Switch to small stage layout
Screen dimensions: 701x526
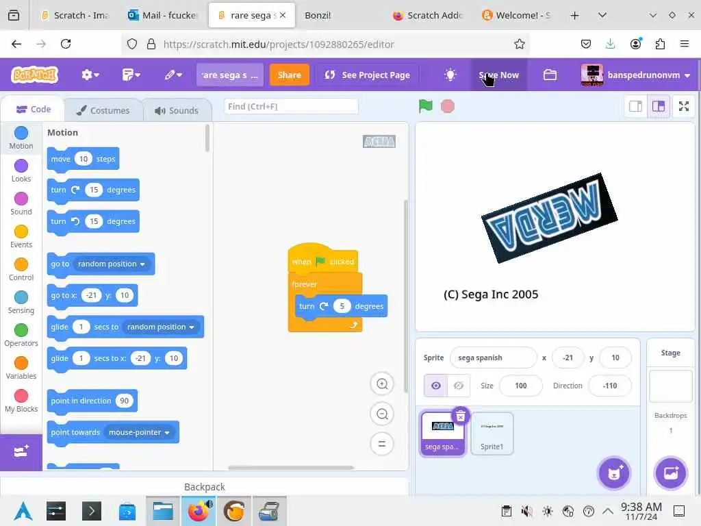point(635,106)
